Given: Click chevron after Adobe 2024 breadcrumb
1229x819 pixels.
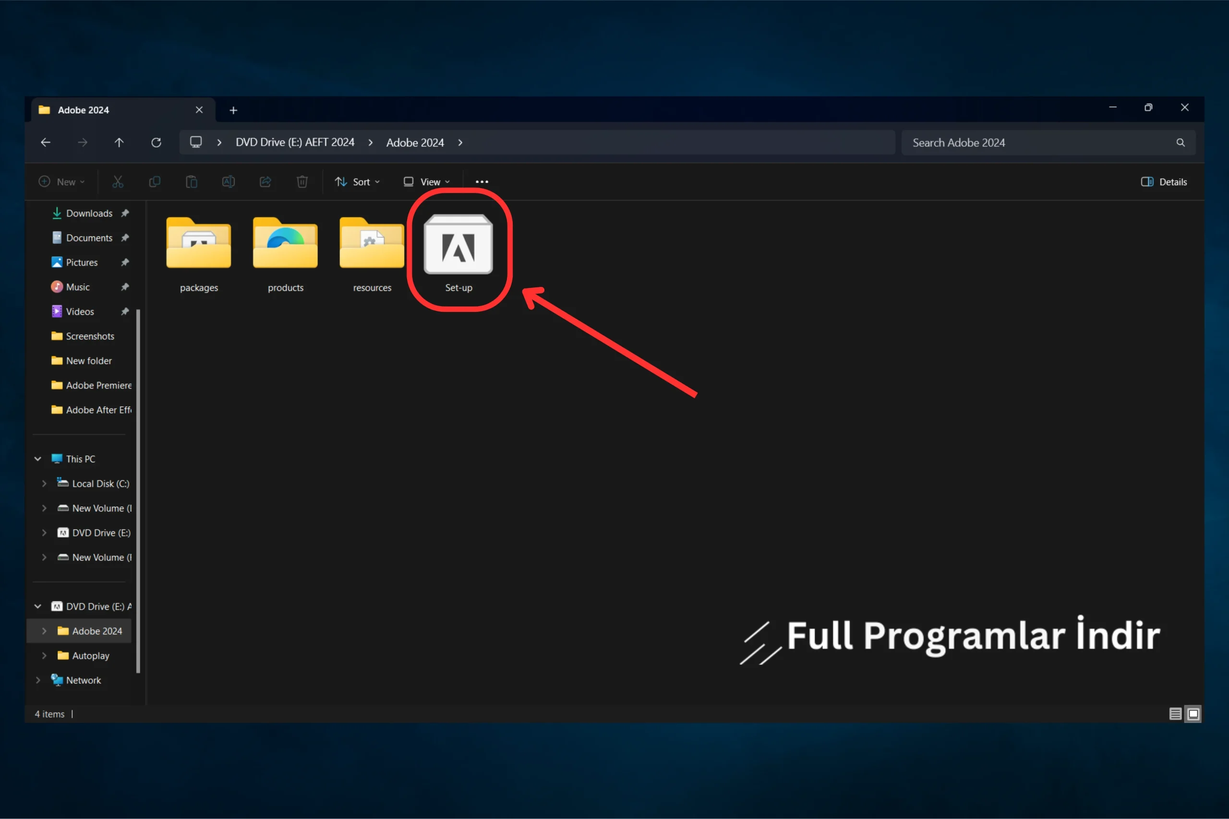Looking at the screenshot, I should tap(460, 142).
